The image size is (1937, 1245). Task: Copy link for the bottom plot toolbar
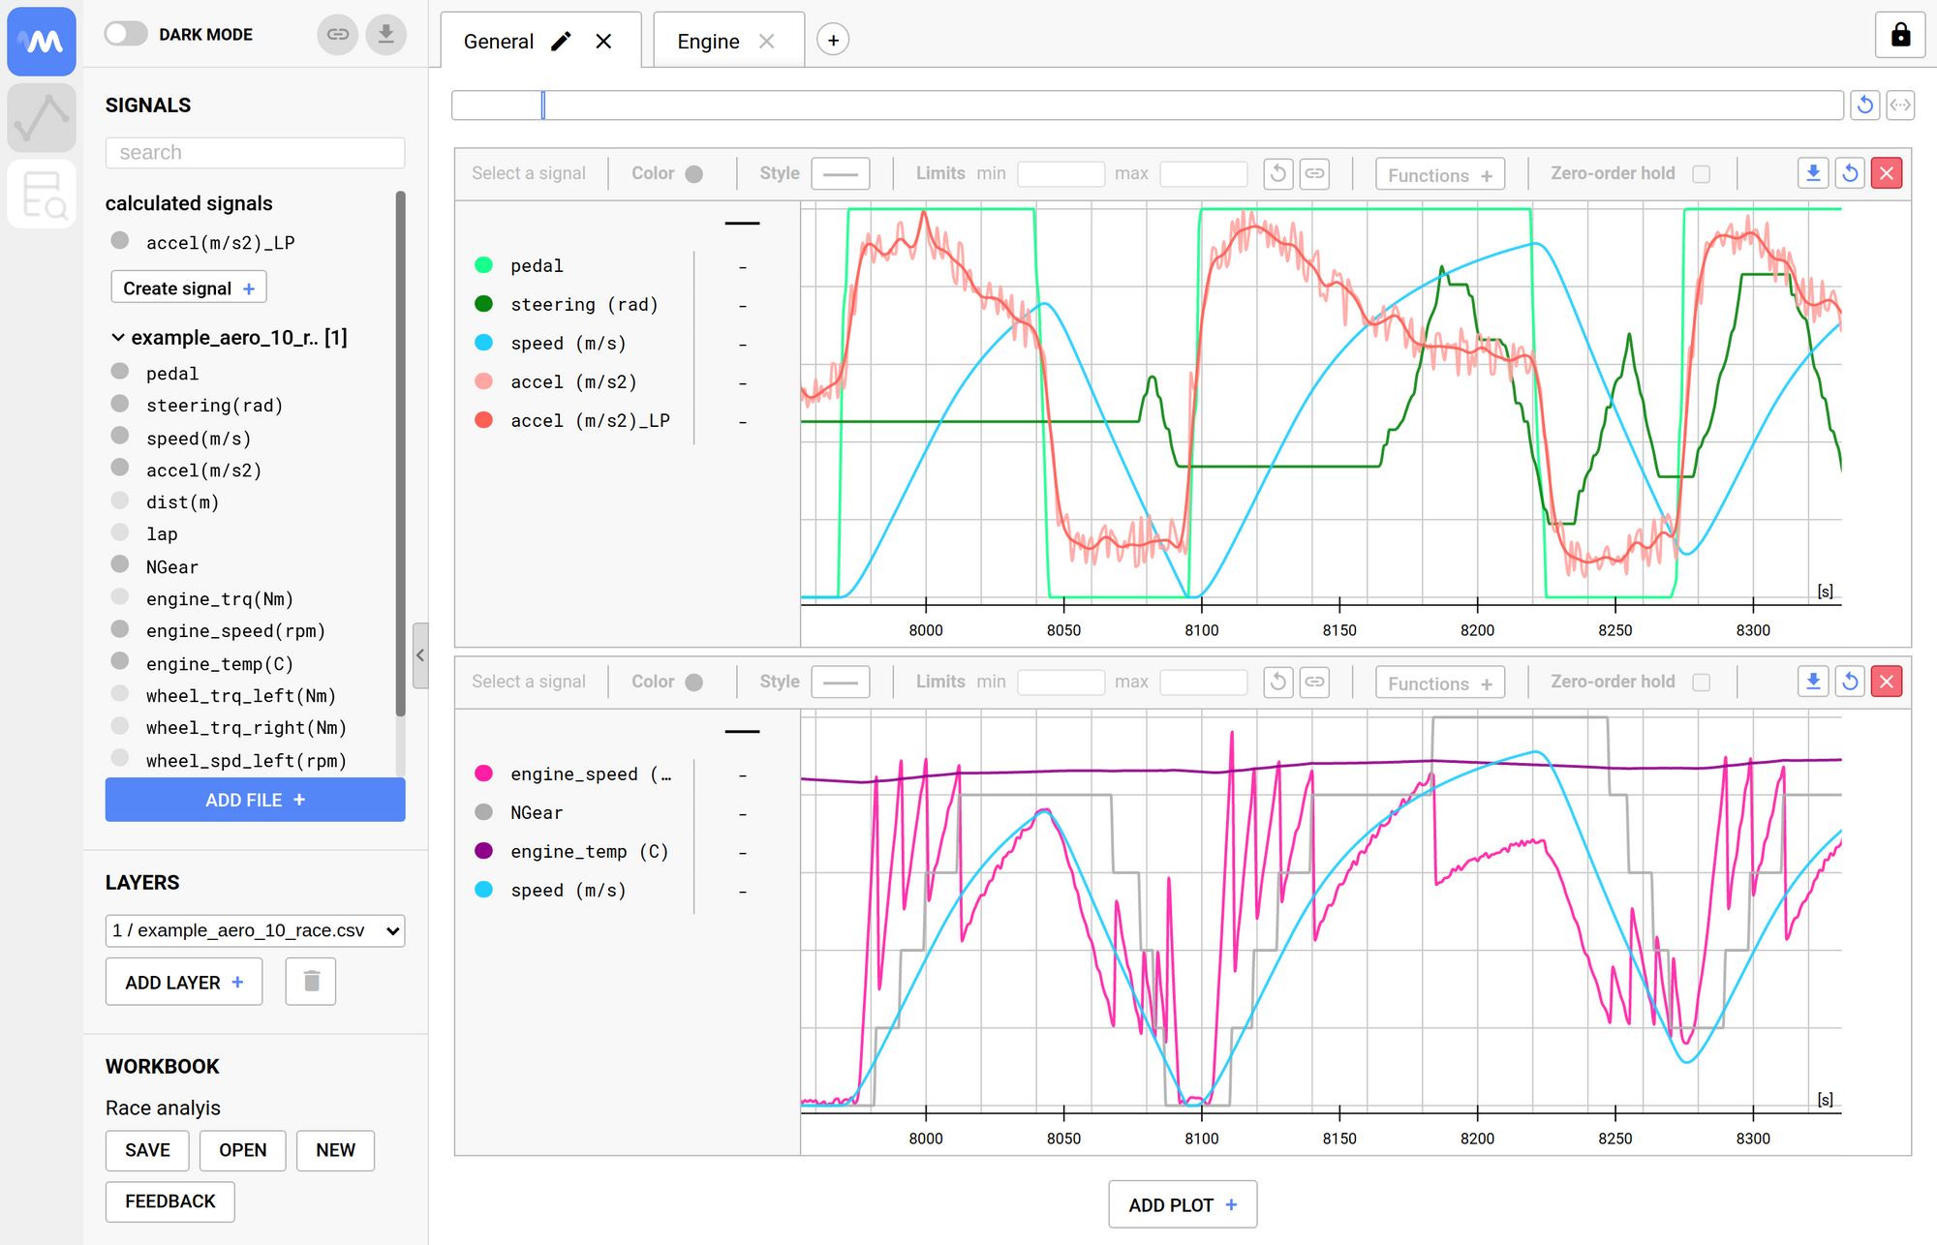1314,682
